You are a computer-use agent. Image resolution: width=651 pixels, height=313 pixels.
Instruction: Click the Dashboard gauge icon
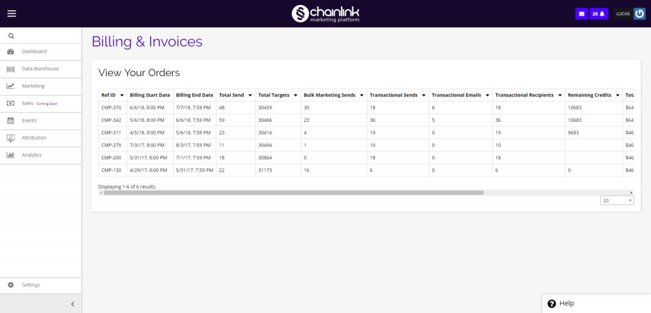point(11,52)
